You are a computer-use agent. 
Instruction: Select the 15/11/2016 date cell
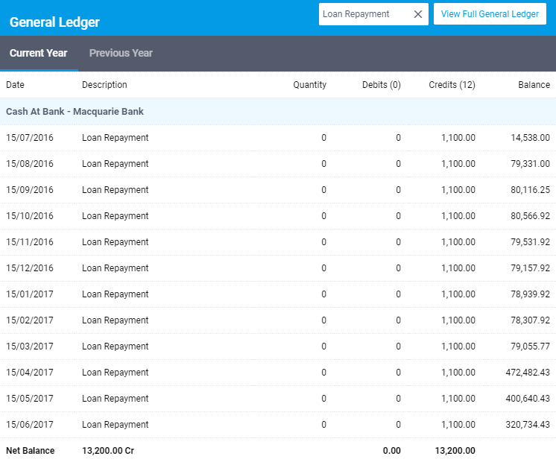click(30, 242)
